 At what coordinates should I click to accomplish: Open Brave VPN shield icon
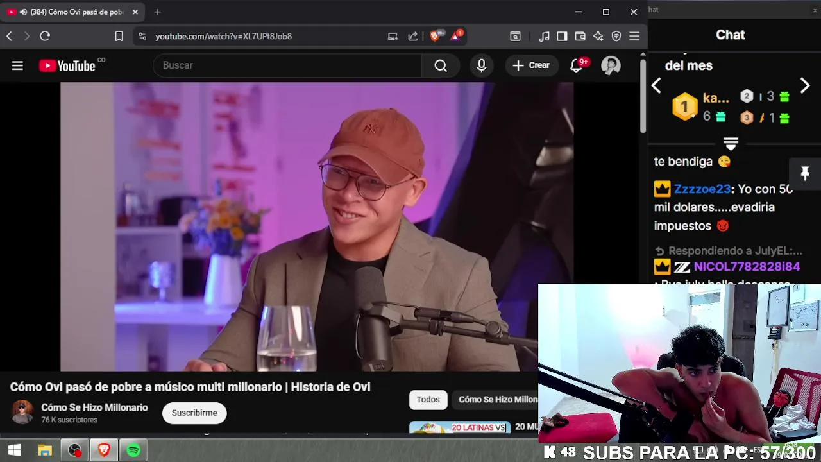click(x=616, y=36)
